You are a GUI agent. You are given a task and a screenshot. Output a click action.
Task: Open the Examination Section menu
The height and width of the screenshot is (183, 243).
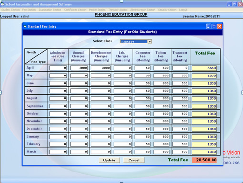point(50,10)
